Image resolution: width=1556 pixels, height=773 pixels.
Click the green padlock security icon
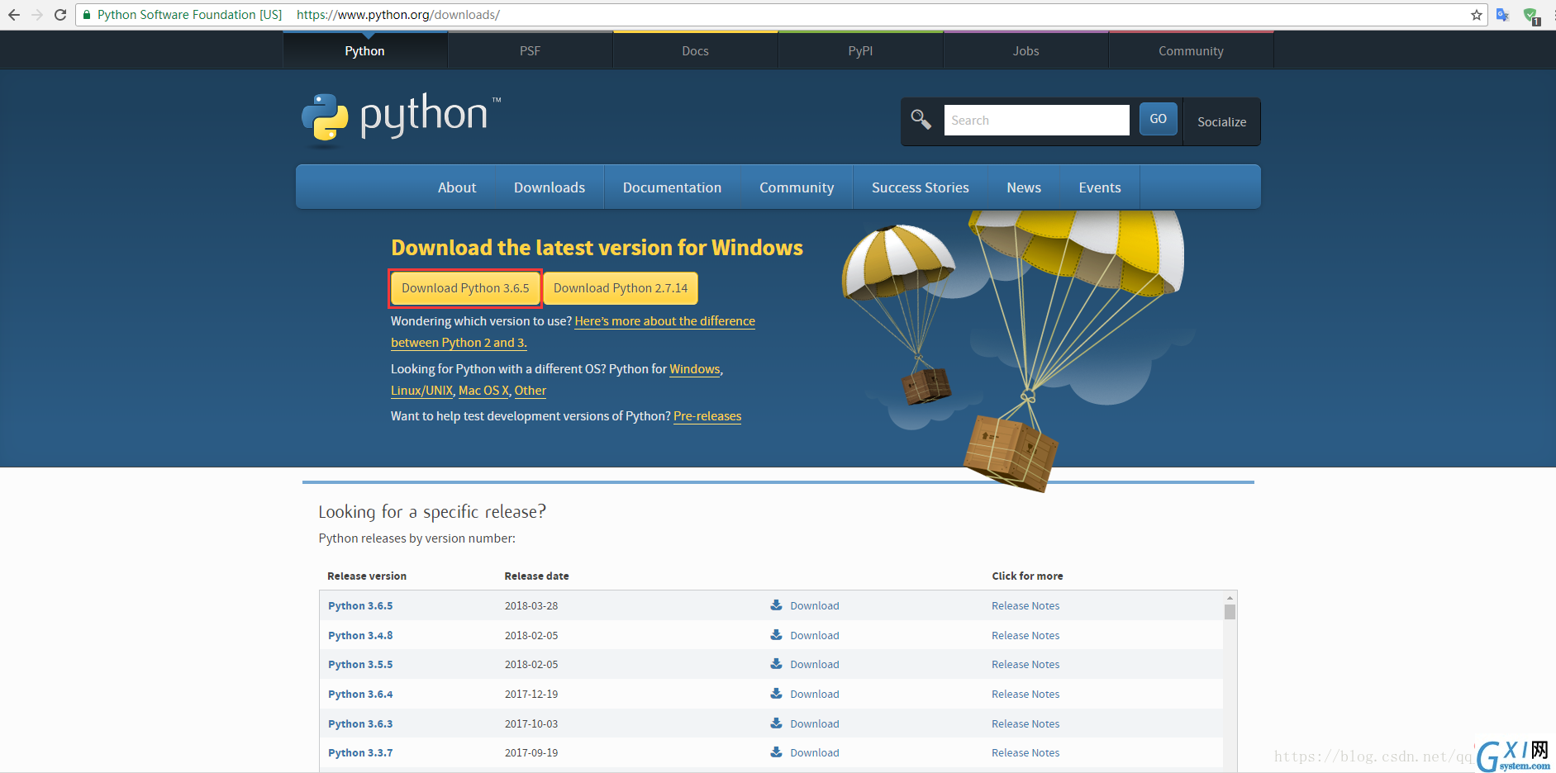(x=87, y=15)
